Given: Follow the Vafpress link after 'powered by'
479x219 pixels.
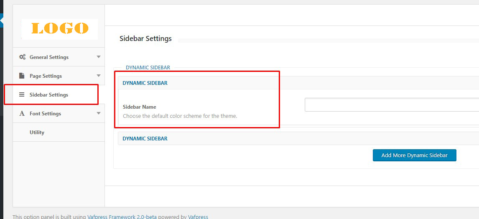Looking at the screenshot, I should tap(198, 217).
